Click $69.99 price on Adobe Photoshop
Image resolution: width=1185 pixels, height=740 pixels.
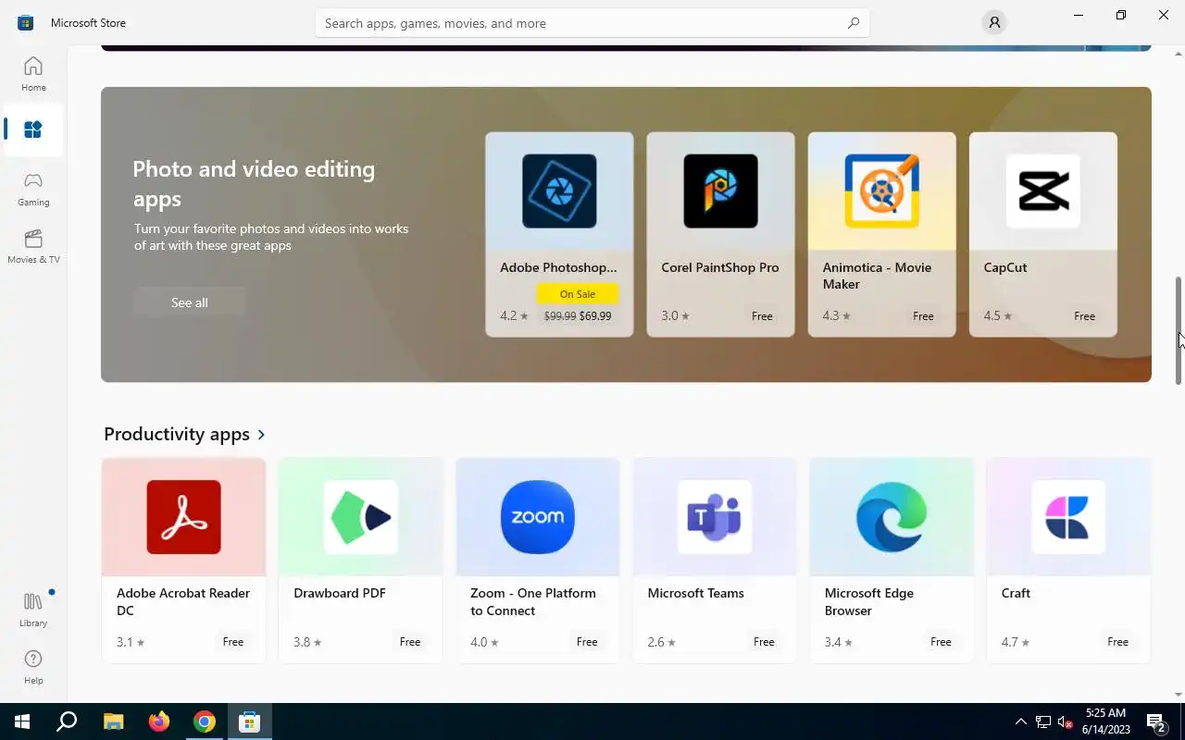tap(595, 316)
